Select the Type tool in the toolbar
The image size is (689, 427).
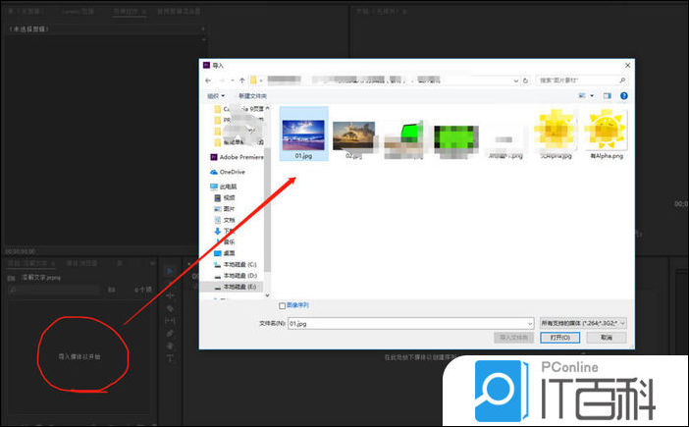(169, 358)
